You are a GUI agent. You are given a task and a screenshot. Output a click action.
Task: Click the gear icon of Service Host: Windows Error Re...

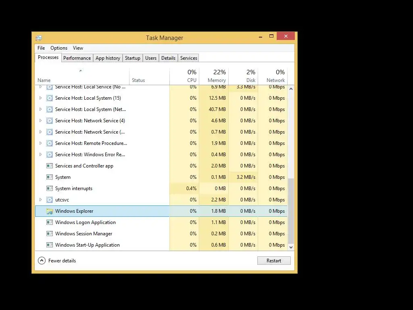pos(50,155)
